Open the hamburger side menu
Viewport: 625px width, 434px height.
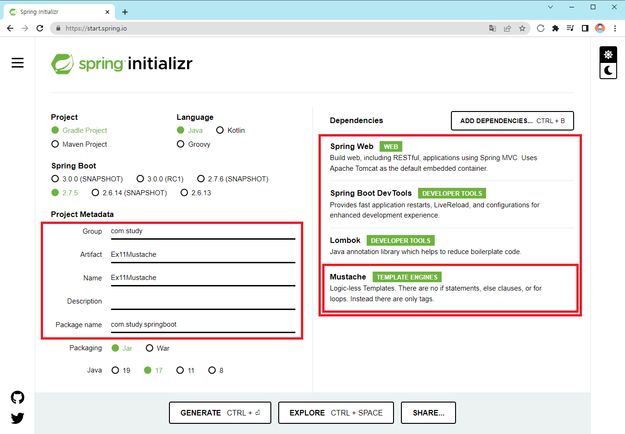point(18,62)
